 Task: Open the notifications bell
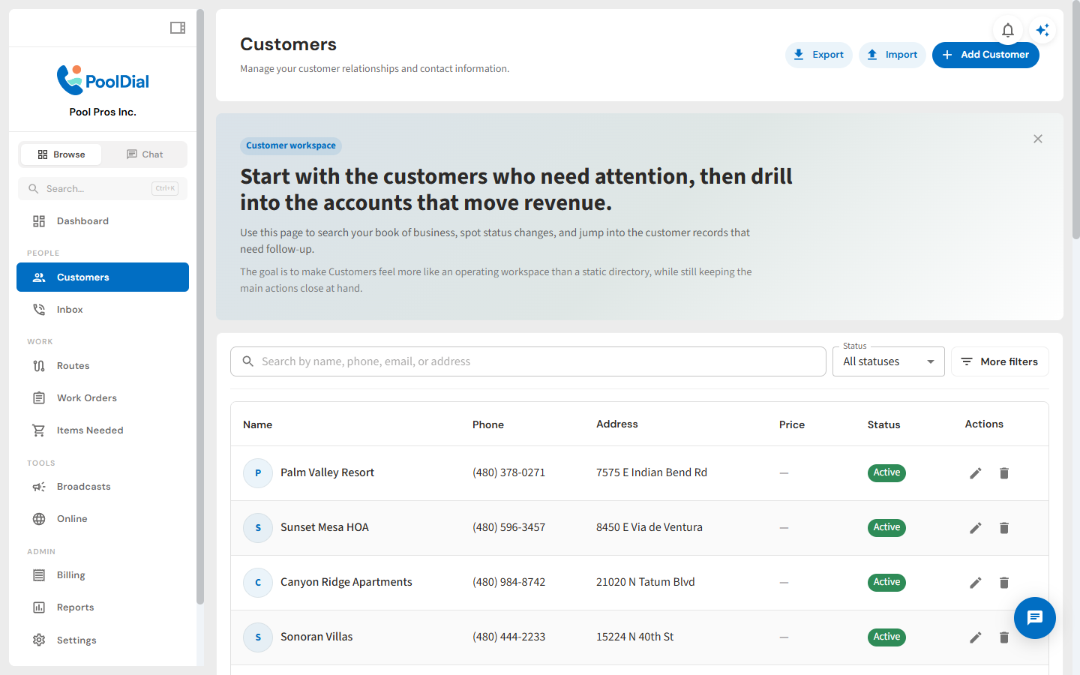click(1008, 30)
